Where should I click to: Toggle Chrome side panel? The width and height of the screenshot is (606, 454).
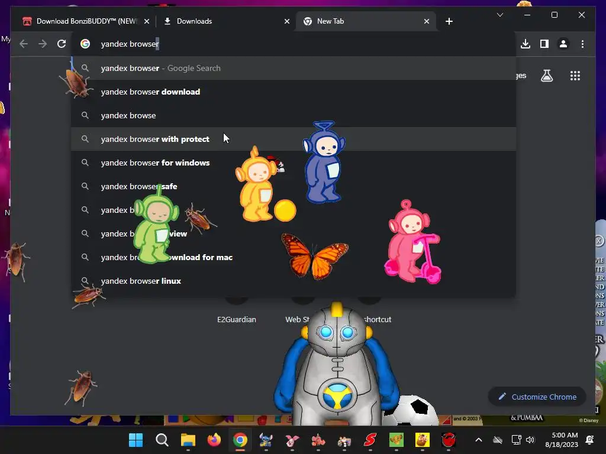coord(544,44)
